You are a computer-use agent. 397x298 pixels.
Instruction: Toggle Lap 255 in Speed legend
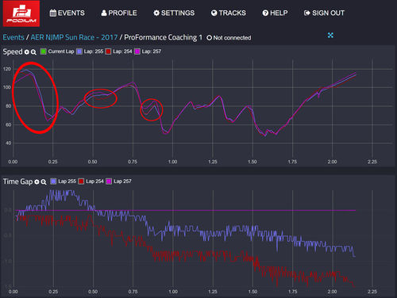(90, 52)
